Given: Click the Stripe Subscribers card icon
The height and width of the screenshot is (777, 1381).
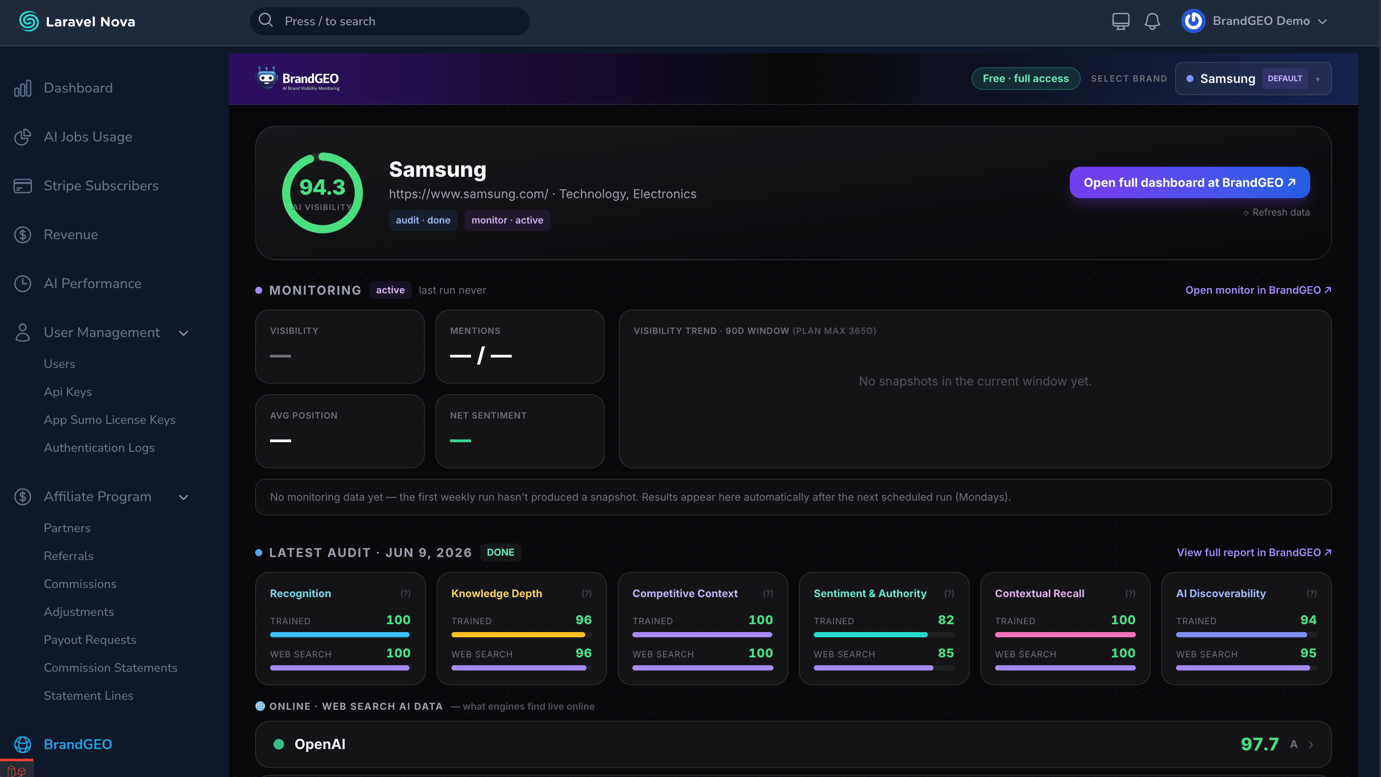Looking at the screenshot, I should (23, 186).
